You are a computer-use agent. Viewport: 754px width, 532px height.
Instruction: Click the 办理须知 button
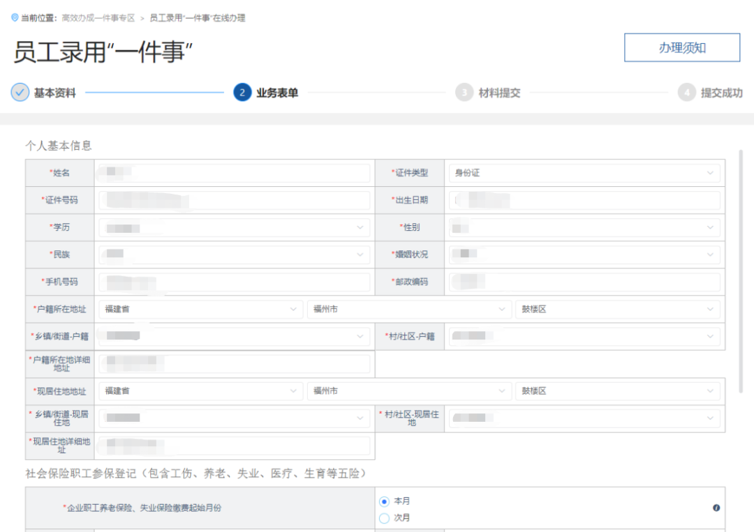pos(682,47)
